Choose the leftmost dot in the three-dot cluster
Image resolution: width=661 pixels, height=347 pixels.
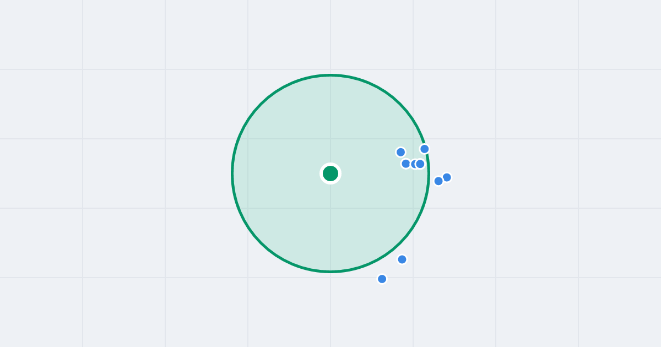click(x=406, y=164)
